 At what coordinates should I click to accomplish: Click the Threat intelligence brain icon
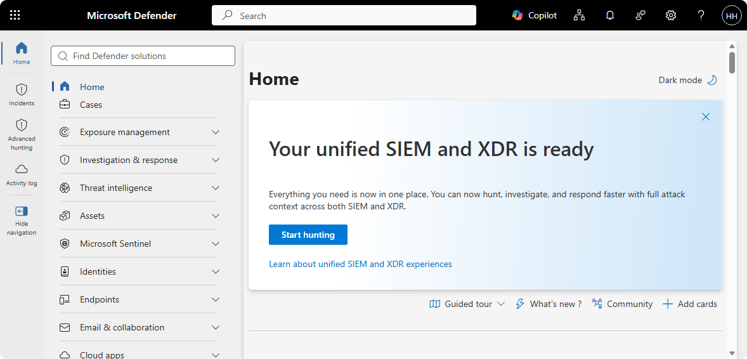click(x=65, y=188)
